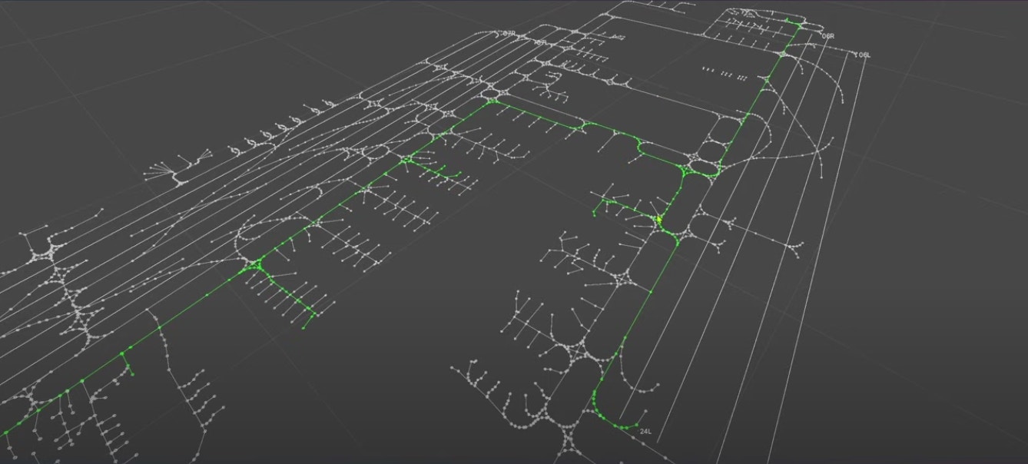Screen dimensions: 1028x464
Task: Select the bright yellow highlighted node
Action: [659, 220]
